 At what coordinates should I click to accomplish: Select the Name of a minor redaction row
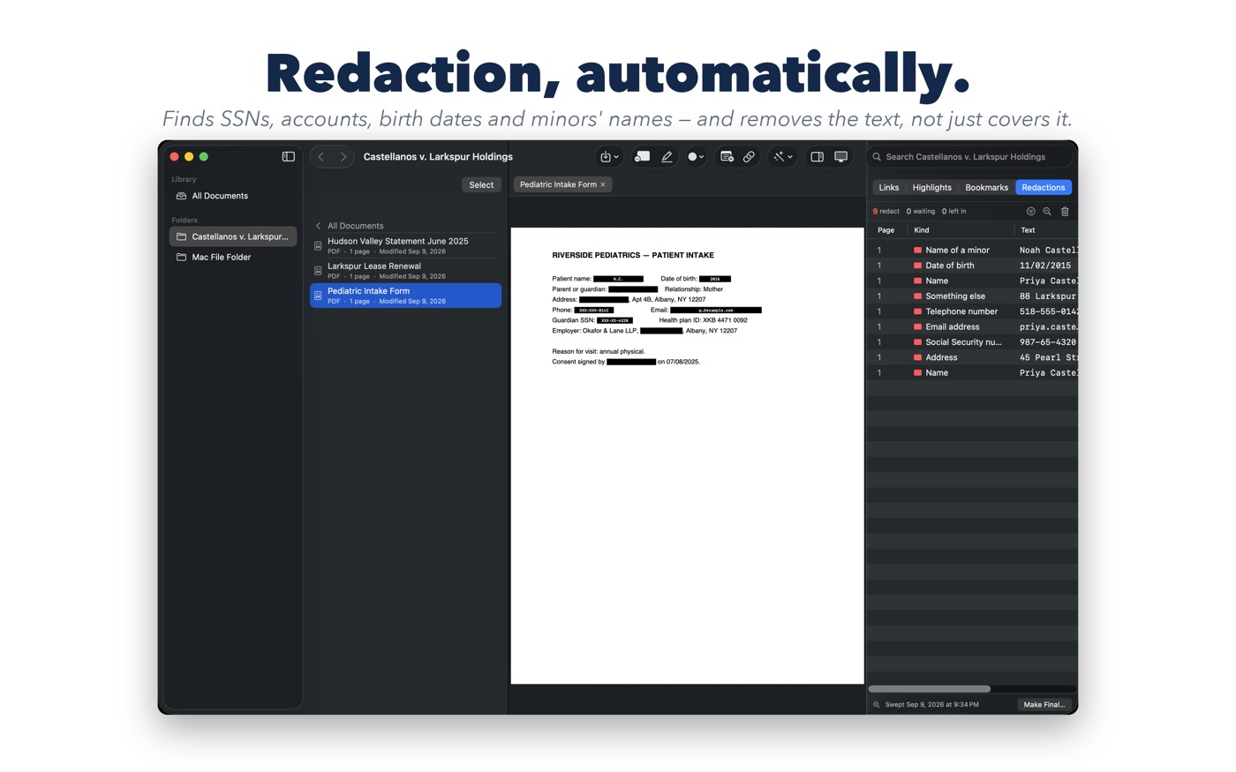tap(972, 250)
